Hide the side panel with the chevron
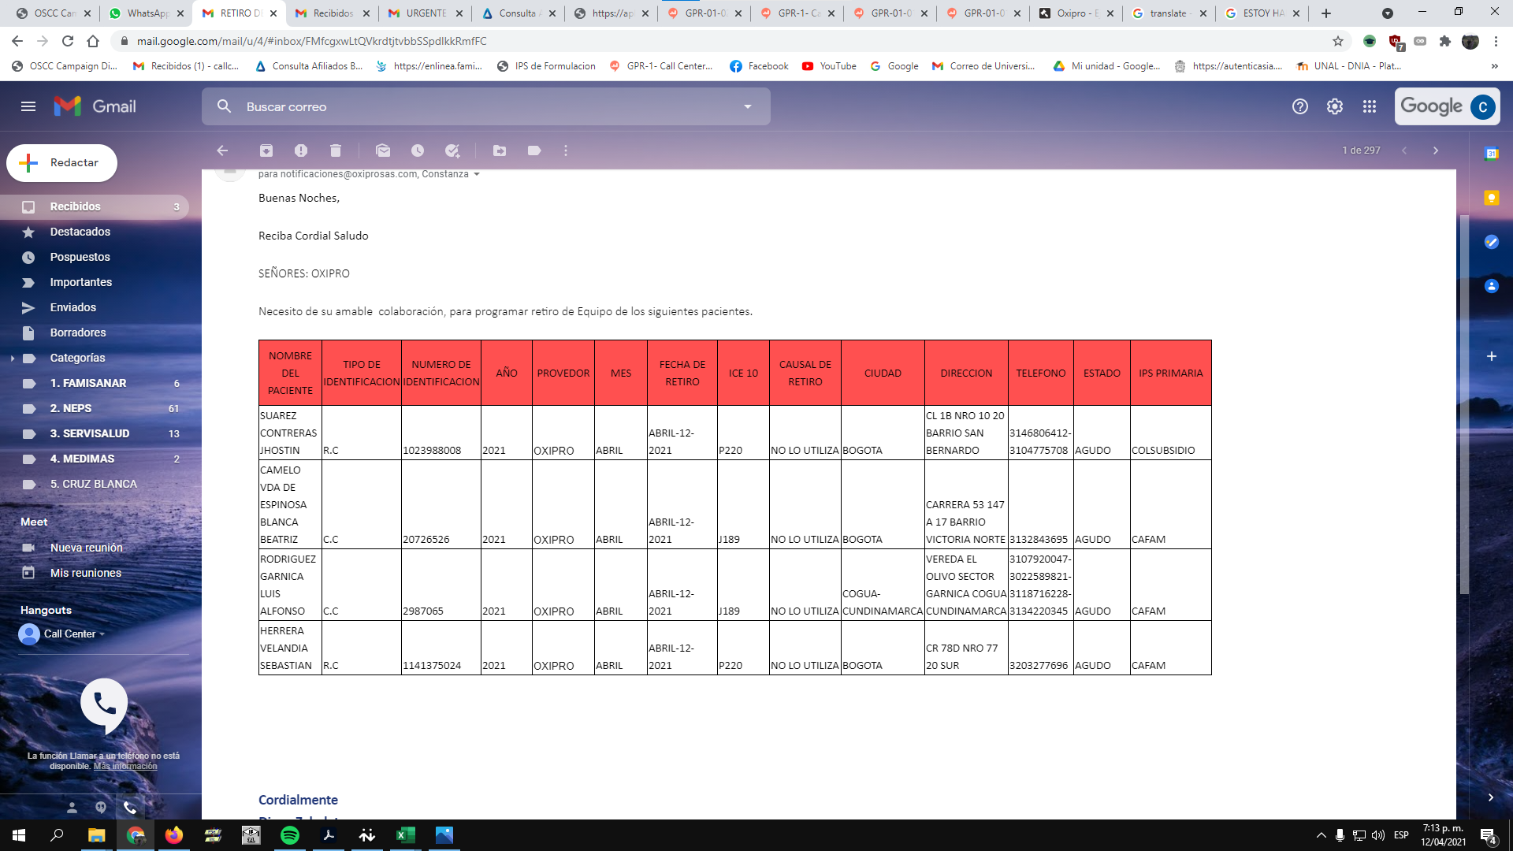Screen dimensions: 1513x851 pyautogui.click(x=1491, y=797)
